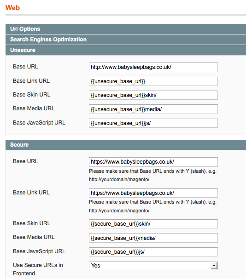Expand the Url Options section header
The image size is (246, 279).
pos(126,29)
